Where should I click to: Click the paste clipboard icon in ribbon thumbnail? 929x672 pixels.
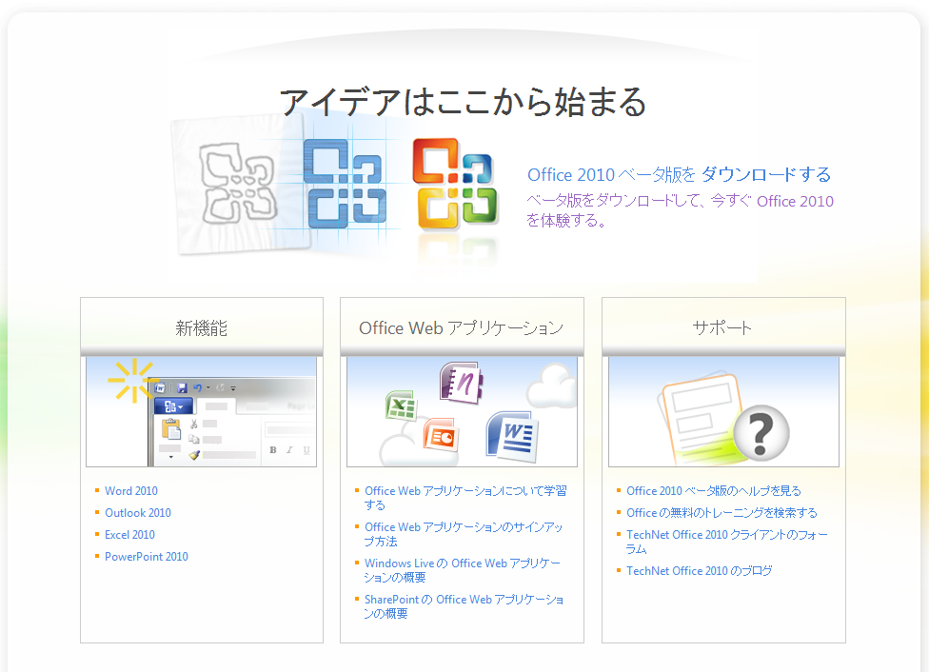[x=171, y=429]
